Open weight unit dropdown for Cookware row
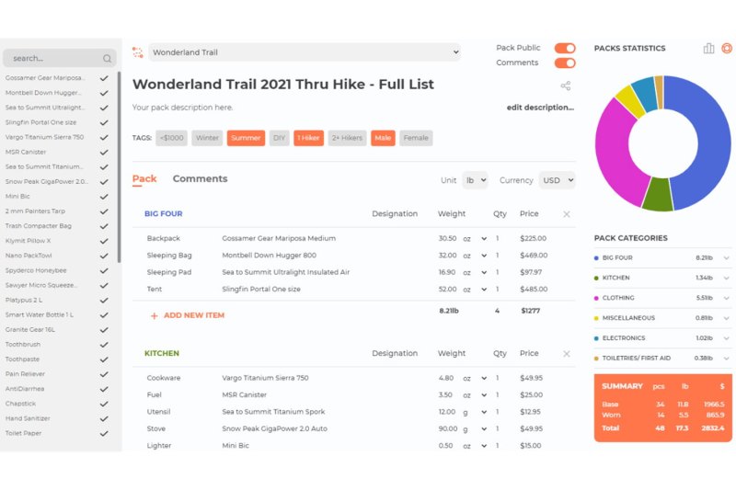Viewport: 736px width, 490px height. coord(475,378)
